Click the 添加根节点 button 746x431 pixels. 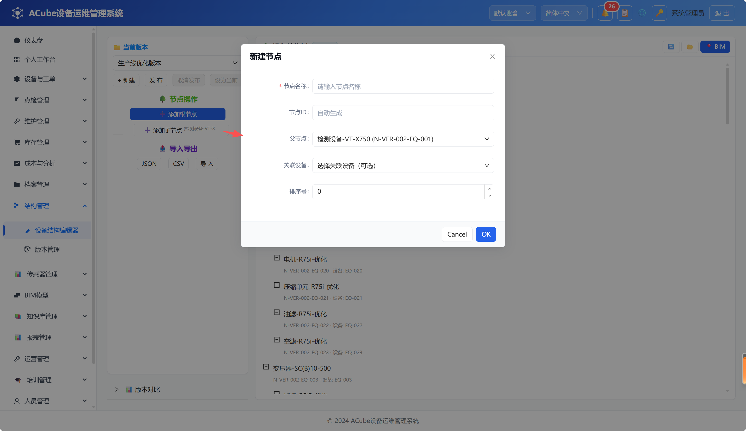tap(178, 114)
